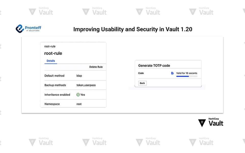
Task: Select the Backup methods row label
Action: 55,85
